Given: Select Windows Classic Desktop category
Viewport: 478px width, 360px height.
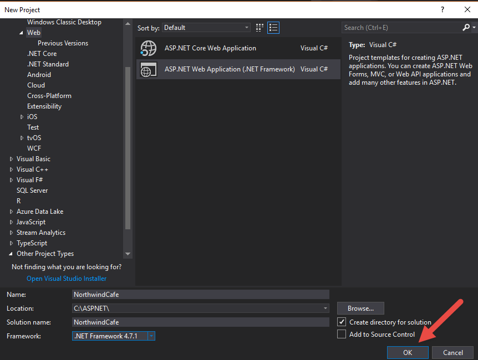Looking at the screenshot, I should [x=64, y=22].
